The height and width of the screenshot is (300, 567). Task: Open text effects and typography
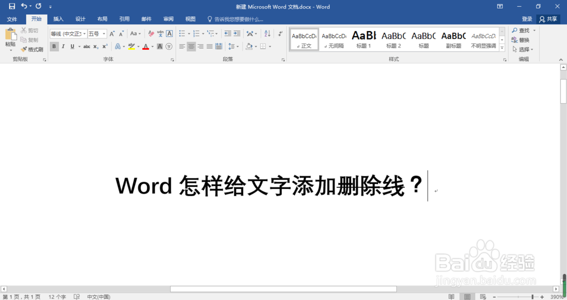[118, 46]
